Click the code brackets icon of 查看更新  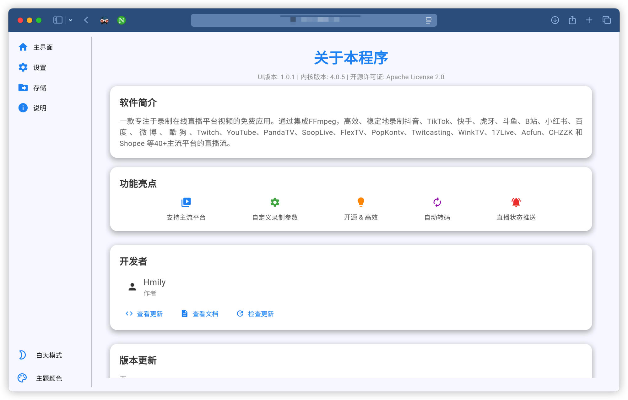pyautogui.click(x=129, y=313)
